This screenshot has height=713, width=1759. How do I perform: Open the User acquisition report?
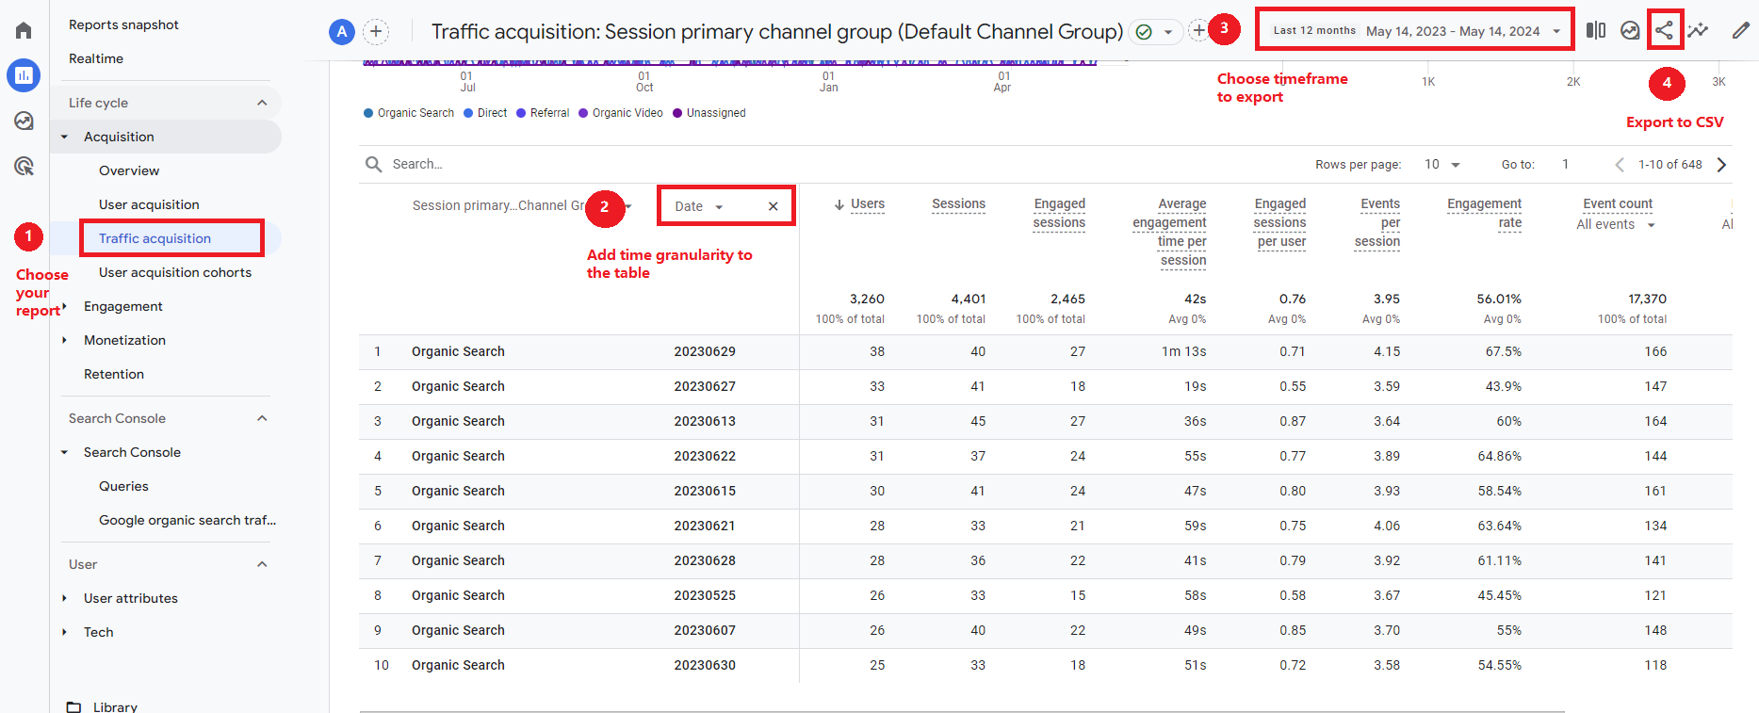coord(149,204)
